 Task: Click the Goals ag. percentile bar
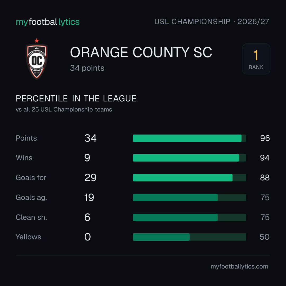click(x=189, y=198)
